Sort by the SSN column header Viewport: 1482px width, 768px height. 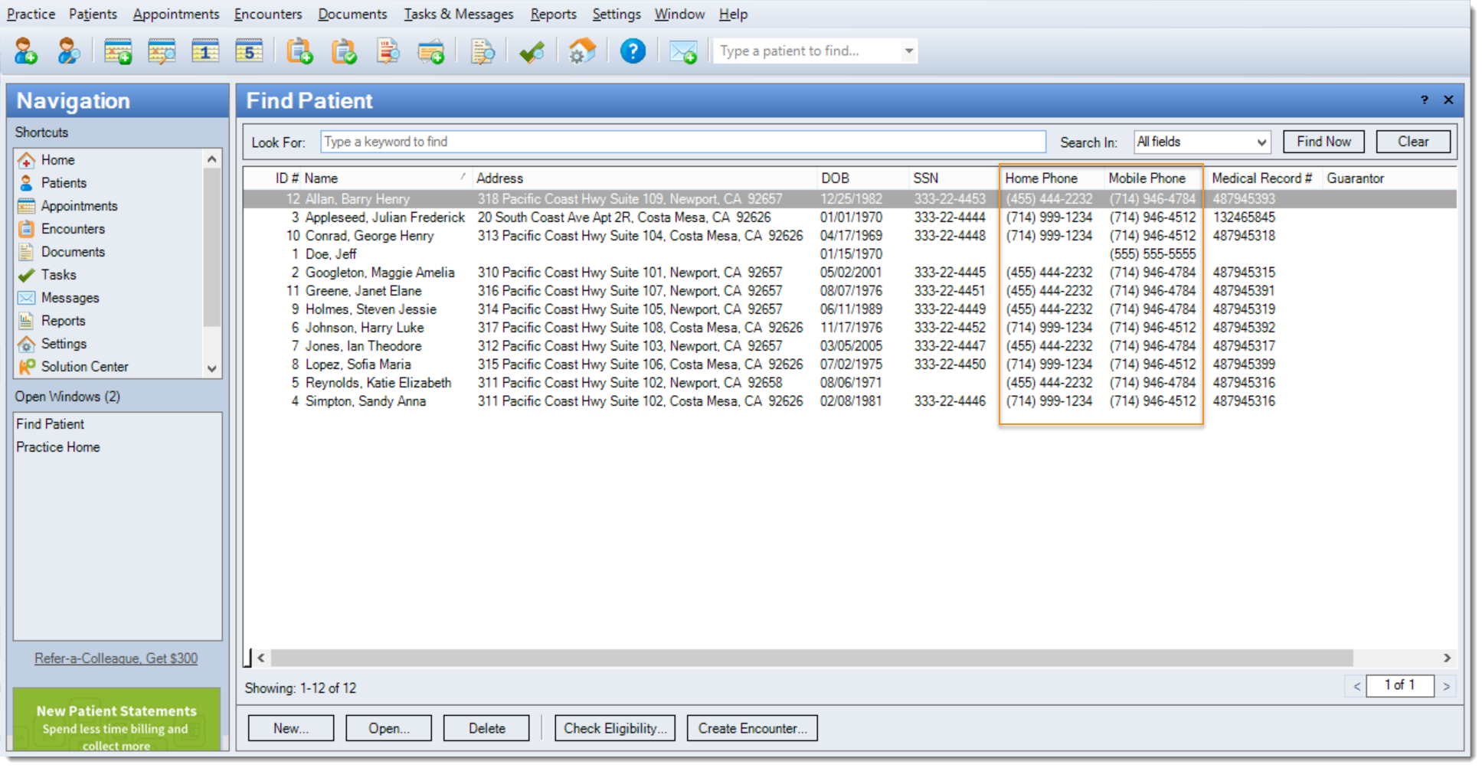coord(954,178)
